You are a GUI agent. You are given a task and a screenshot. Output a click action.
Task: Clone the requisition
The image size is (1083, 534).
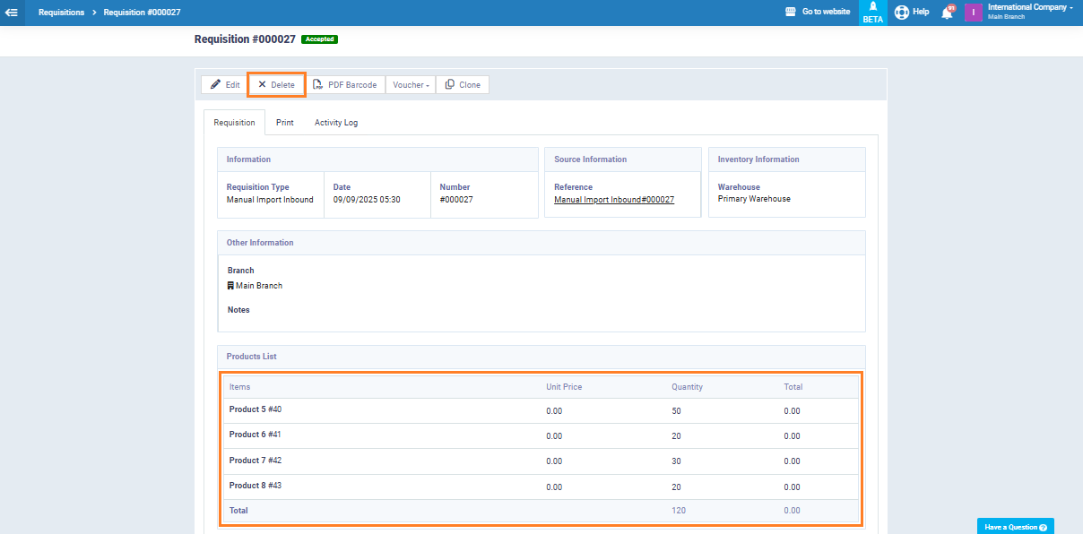pyautogui.click(x=463, y=85)
